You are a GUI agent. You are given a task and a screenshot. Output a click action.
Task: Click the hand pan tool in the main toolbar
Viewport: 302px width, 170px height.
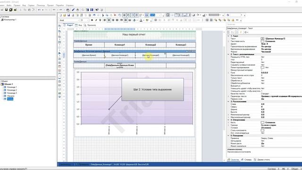pyautogui.click(x=77, y=9)
